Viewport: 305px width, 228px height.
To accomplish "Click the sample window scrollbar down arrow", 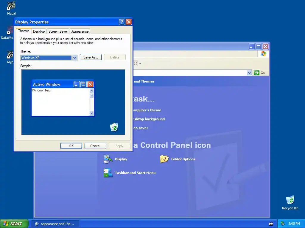I will tap(91, 113).
